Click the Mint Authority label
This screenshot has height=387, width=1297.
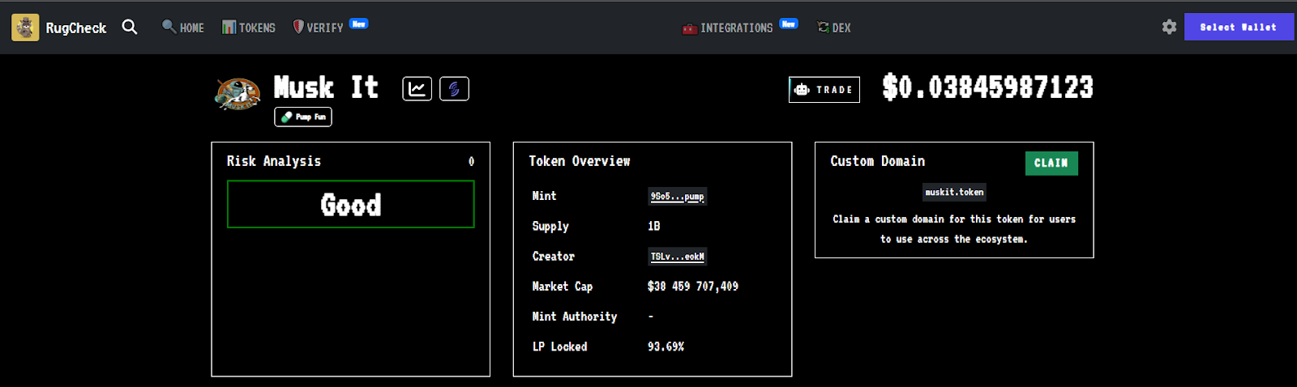click(575, 317)
